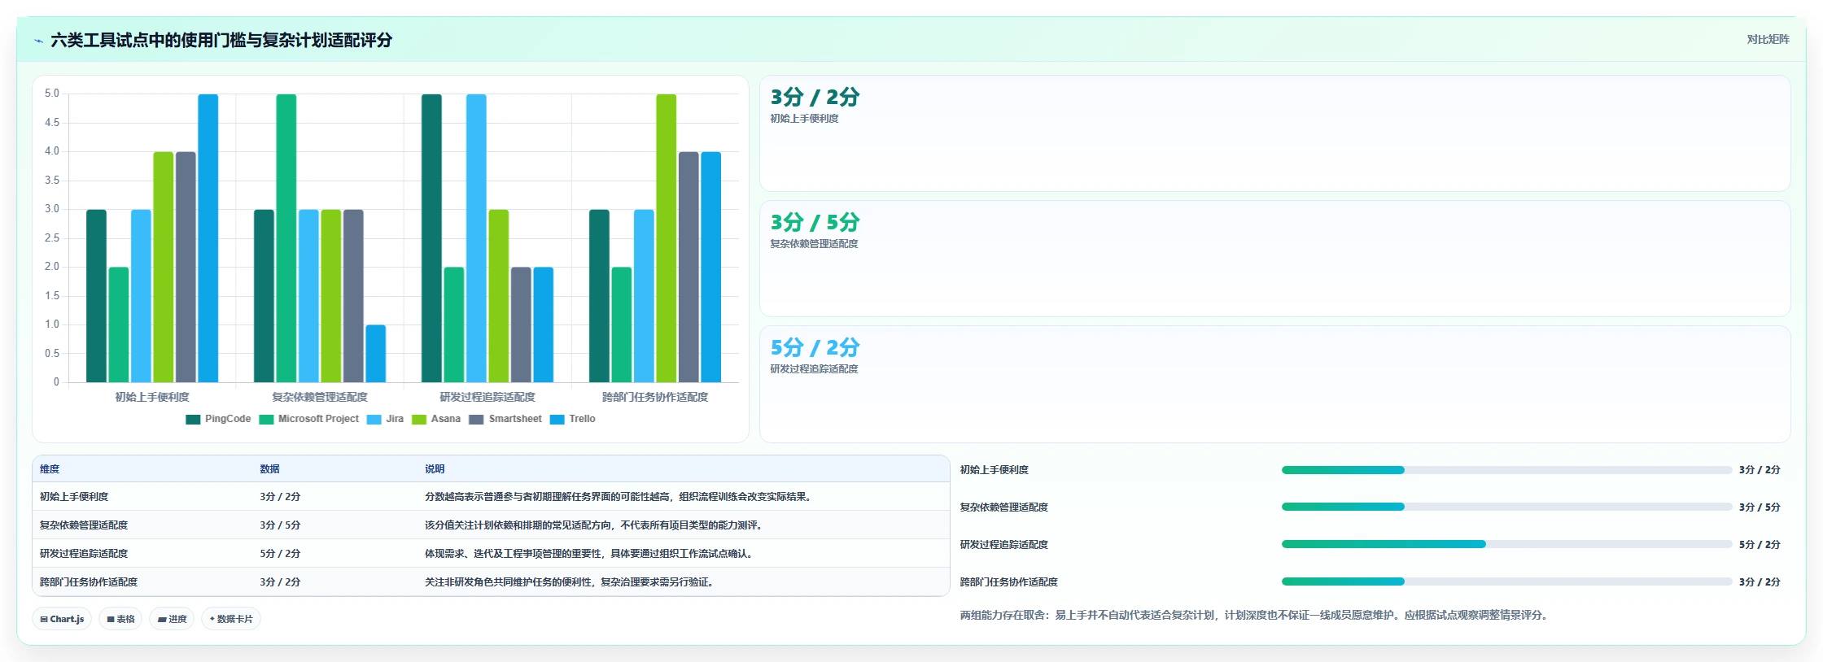Image resolution: width=1823 pixels, height=662 pixels.
Task: Click the 3分 / 5分 value beside the progress bars
Action: coord(1760,507)
